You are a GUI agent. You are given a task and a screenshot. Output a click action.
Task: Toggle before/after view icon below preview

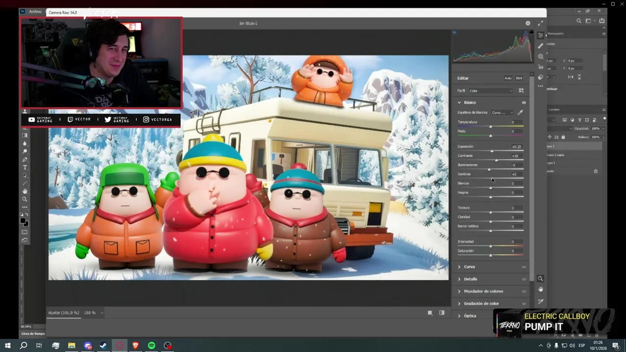[442, 313]
